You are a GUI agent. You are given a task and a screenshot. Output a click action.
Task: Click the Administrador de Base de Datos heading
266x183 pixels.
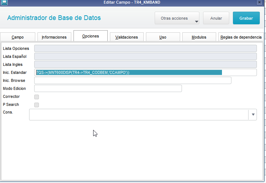click(54, 18)
